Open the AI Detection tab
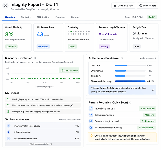Image resolution: width=161 pixels, height=150 pixels. [x=43, y=17]
